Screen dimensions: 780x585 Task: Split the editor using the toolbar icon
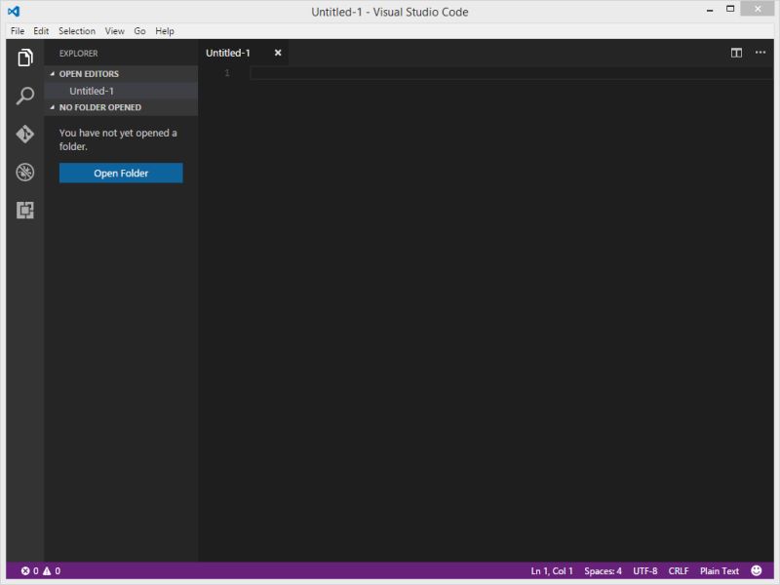(x=736, y=54)
